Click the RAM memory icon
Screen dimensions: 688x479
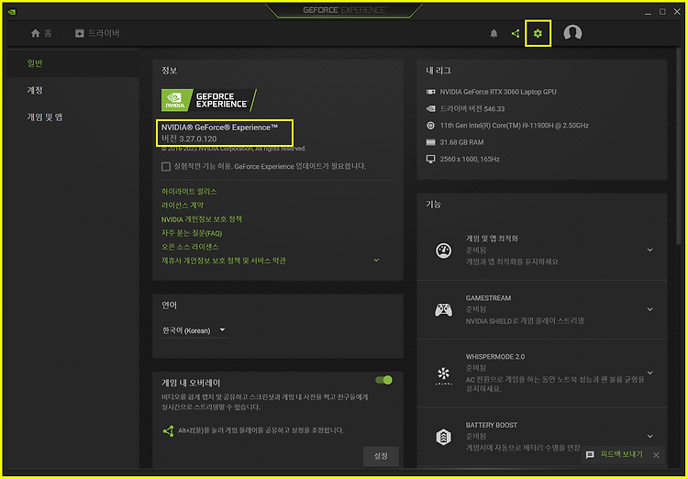point(431,142)
